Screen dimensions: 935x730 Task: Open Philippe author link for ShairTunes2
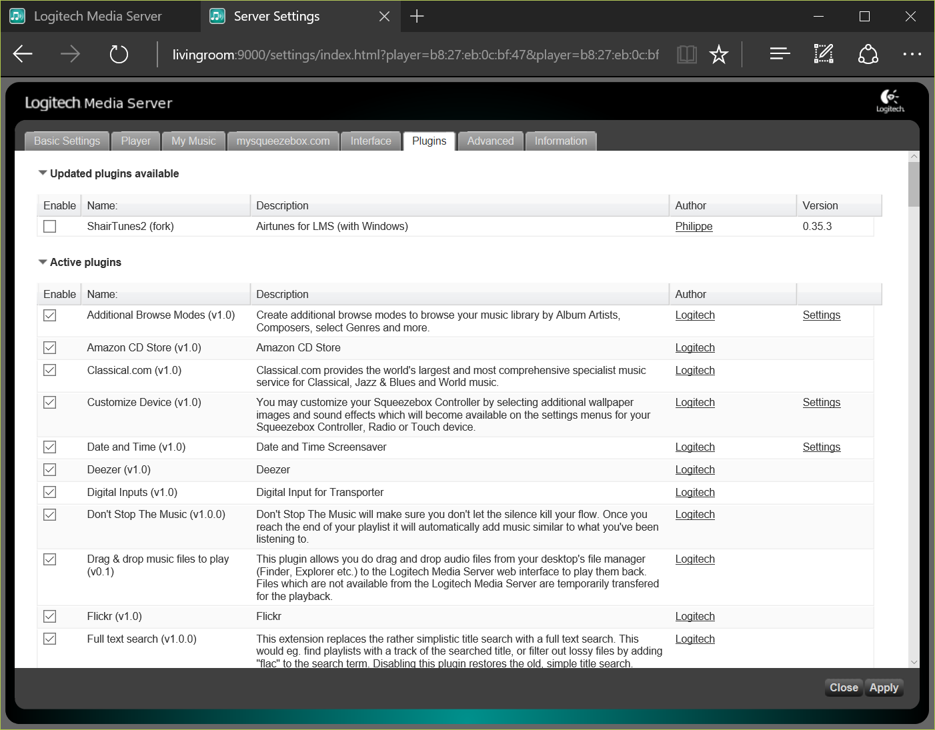(694, 227)
